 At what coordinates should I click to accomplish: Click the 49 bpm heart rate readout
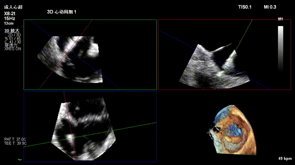coord(285,159)
